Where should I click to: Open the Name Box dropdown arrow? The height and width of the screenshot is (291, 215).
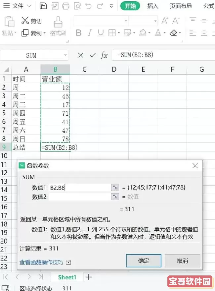click(65, 55)
